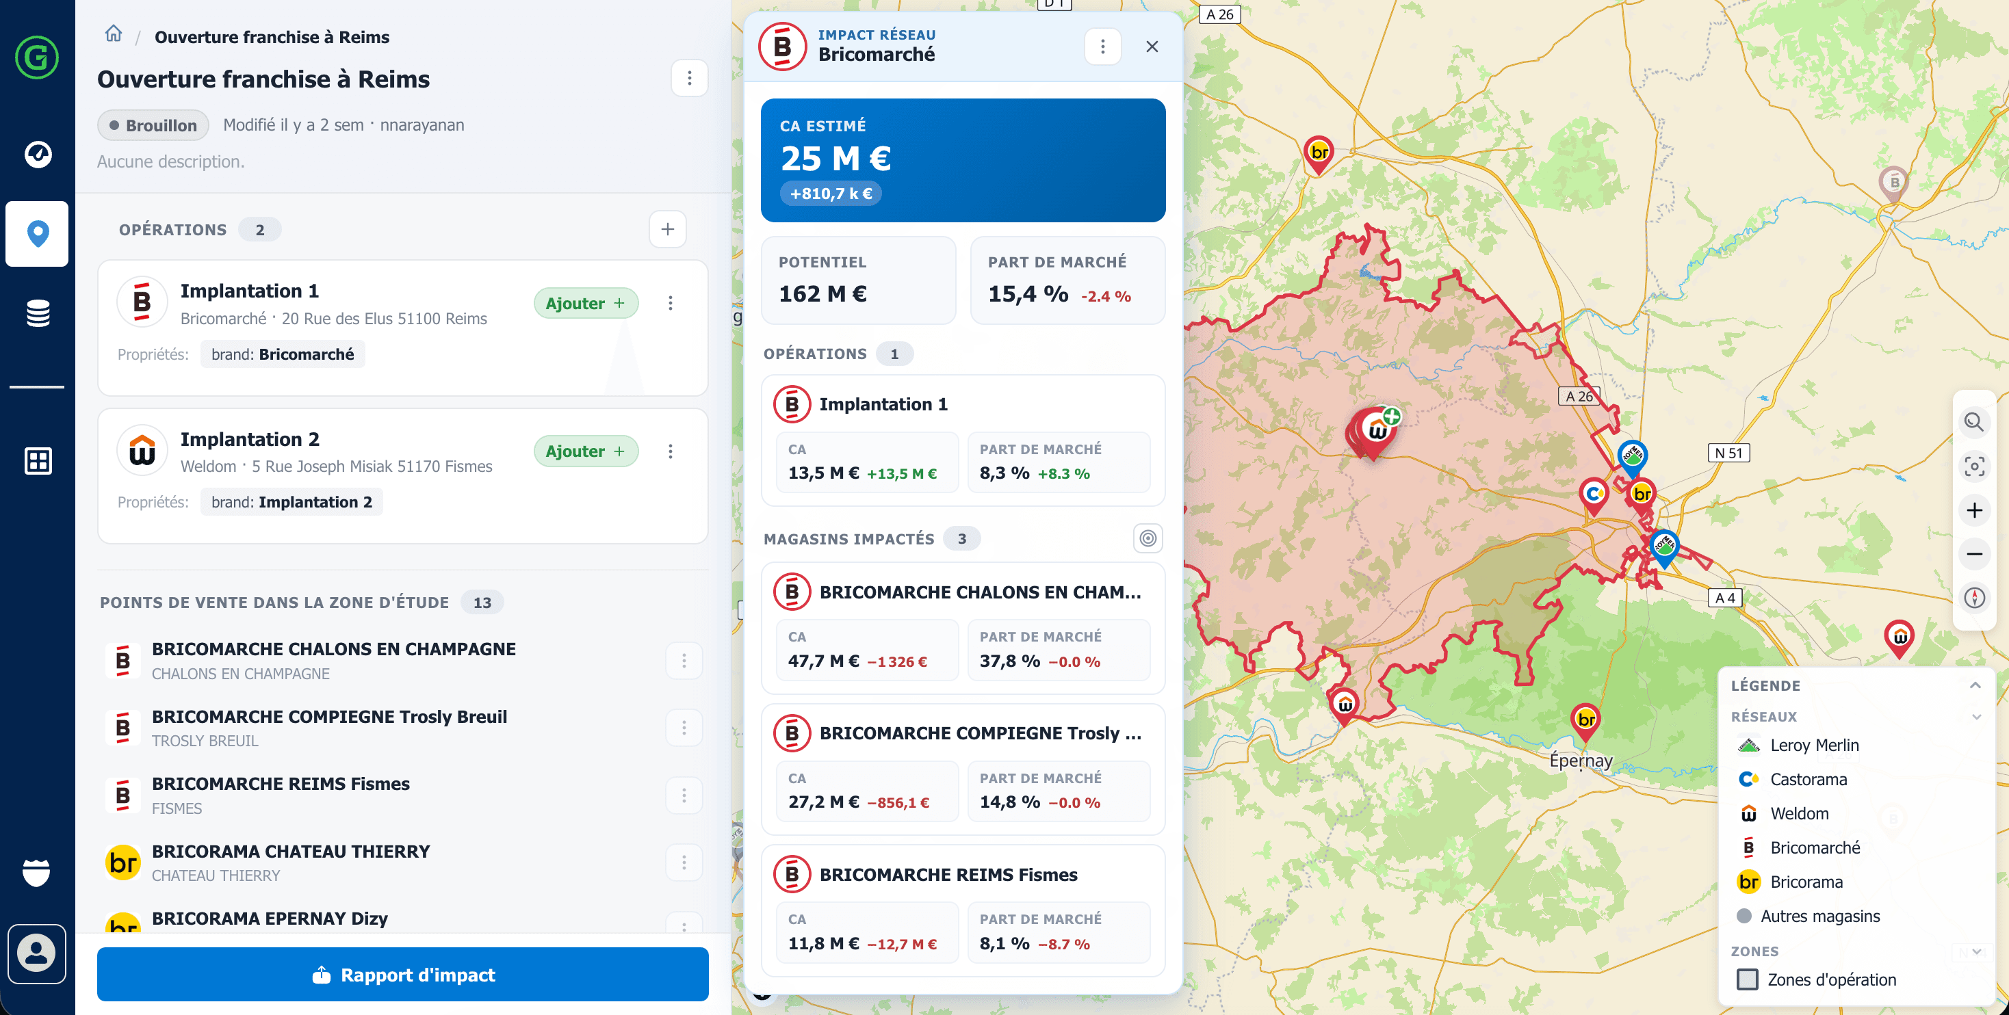The height and width of the screenshot is (1015, 2009).
Task: Reset map orientation with compass icon
Action: pos(1974,598)
